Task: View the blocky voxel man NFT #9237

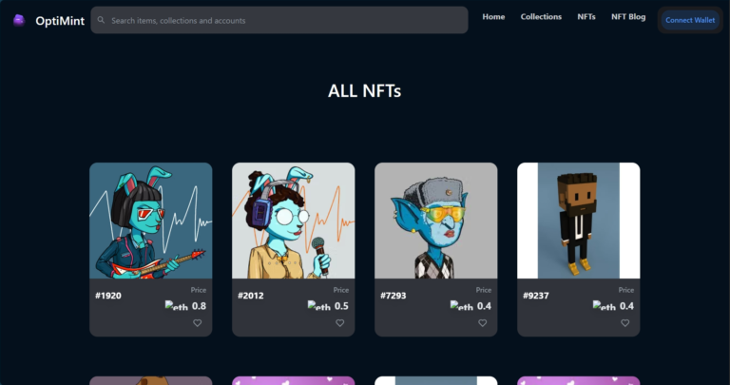Action: click(578, 221)
